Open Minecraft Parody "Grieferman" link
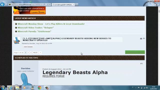This screenshot has width=160, height=90. click(x=34, y=31)
